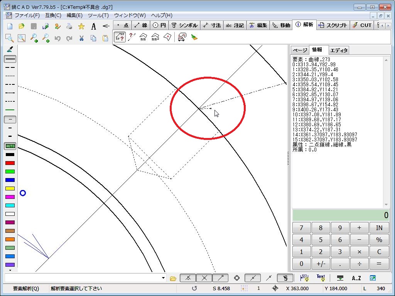Toggle perpendicular snap button
395x296 pixels.
coord(188,278)
